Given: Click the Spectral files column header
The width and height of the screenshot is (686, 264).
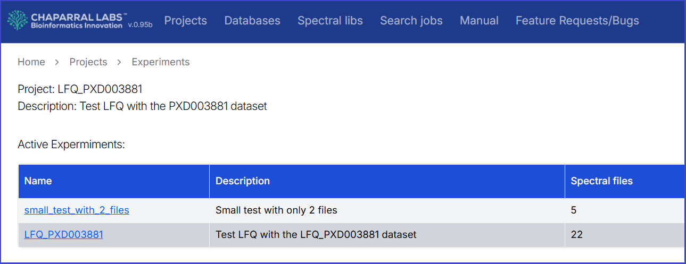Looking at the screenshot, I should coord(602,181).
